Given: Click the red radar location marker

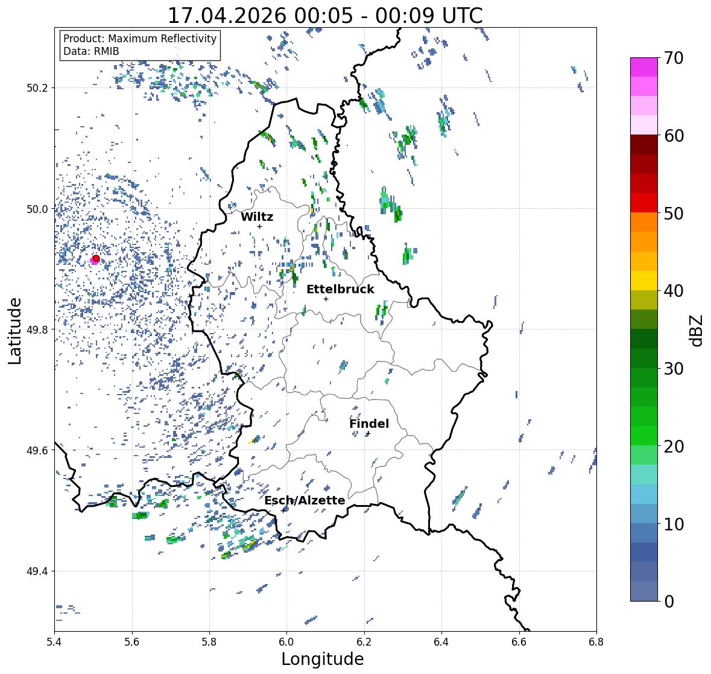Looking at the screenshot, I should tap(96, 258).
